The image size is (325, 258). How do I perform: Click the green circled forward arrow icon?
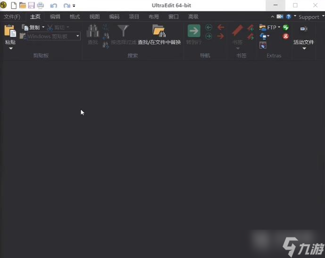coord(208,36)
